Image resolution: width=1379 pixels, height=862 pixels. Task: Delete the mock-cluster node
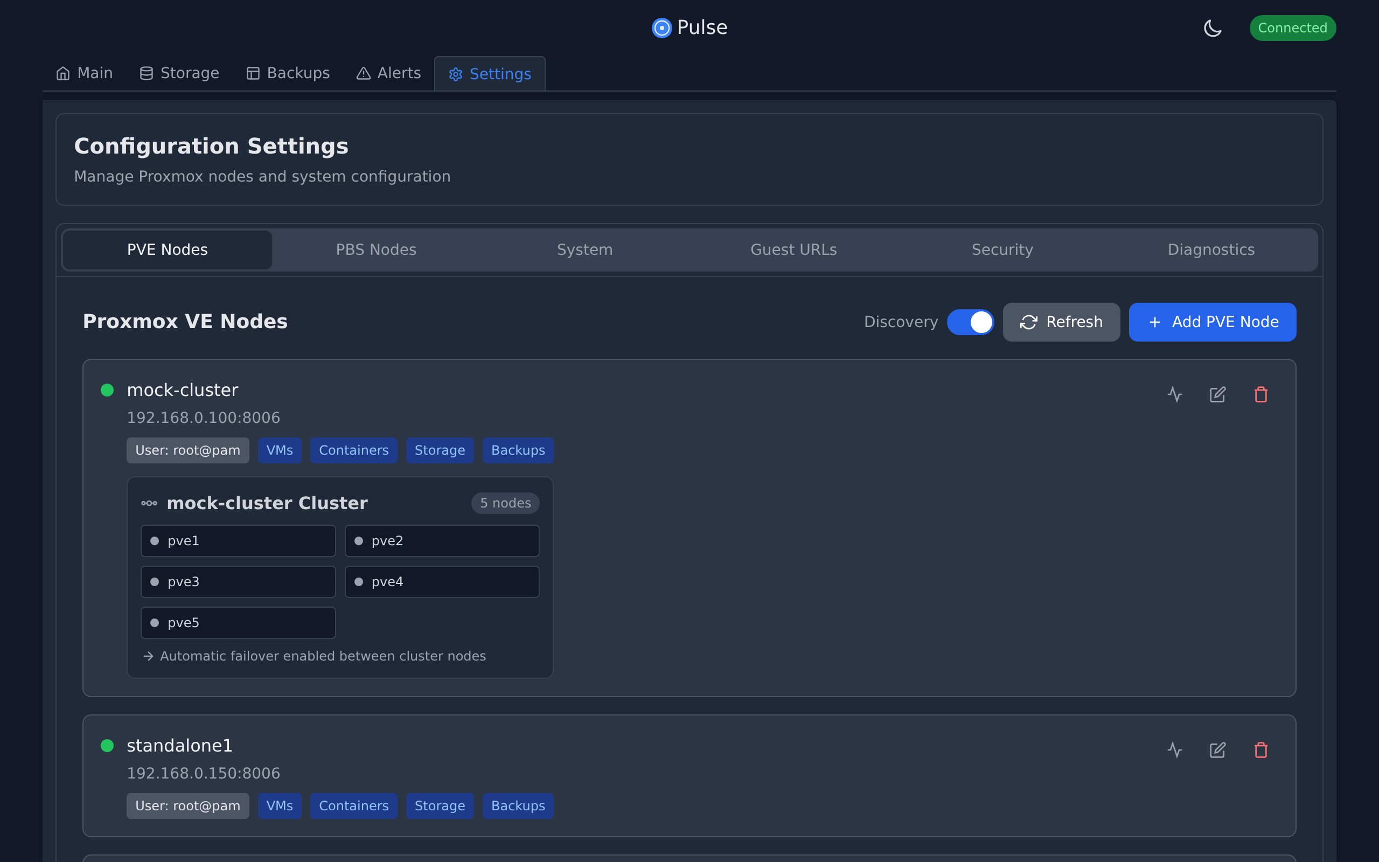1260,394
